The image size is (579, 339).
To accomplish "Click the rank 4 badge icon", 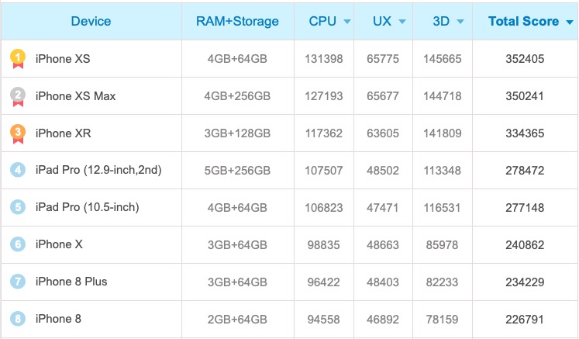I will [x=18, y=170].
